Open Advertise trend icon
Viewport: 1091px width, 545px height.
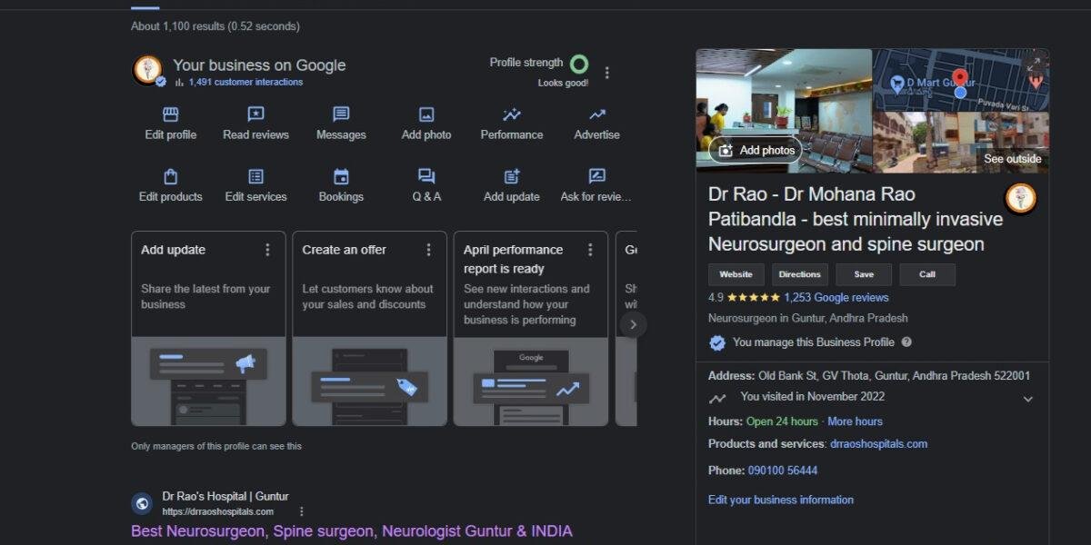(597, 114)
